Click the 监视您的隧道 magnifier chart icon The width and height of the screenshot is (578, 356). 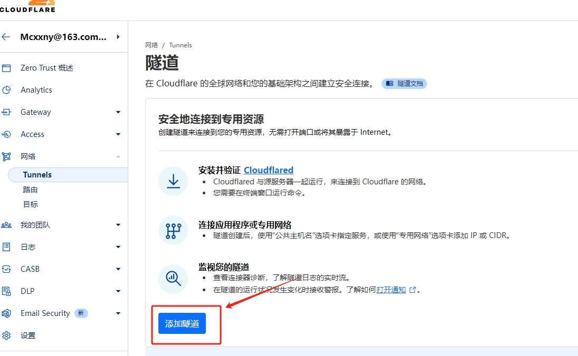173,279
